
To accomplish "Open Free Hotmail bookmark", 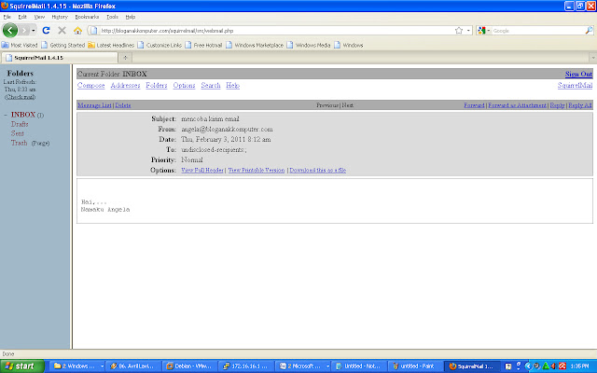I will tap(203, 45).
